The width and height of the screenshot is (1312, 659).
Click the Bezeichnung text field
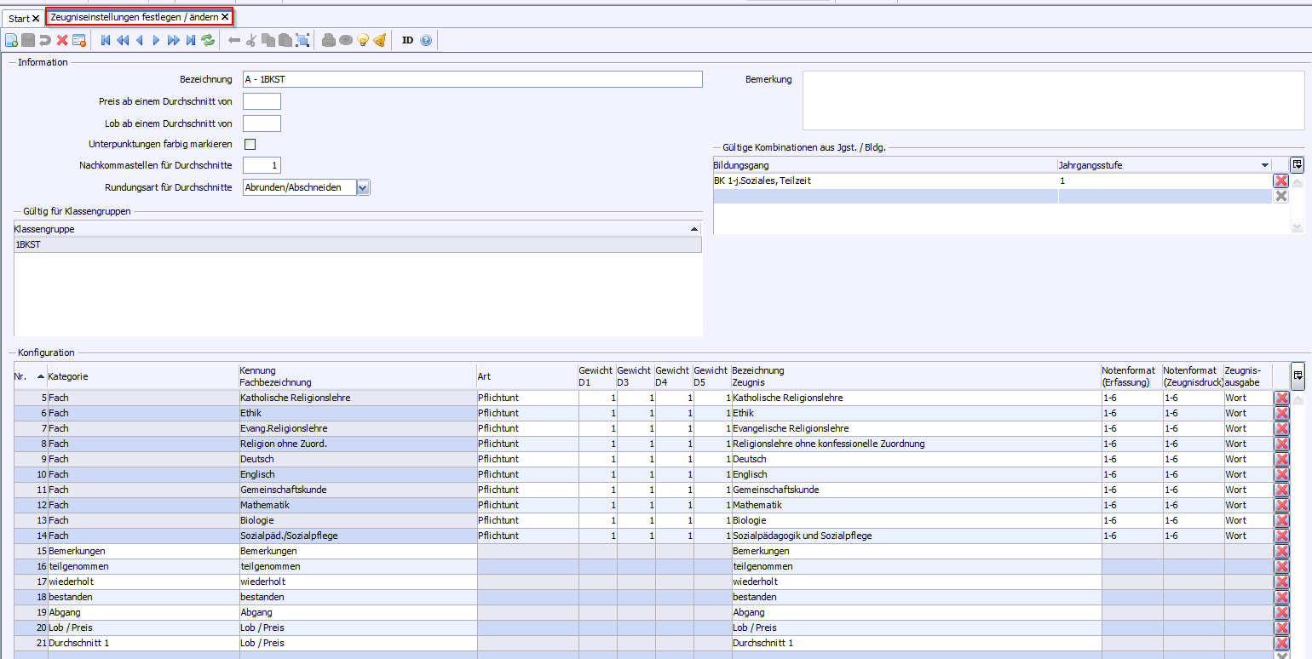pos(472,79)
